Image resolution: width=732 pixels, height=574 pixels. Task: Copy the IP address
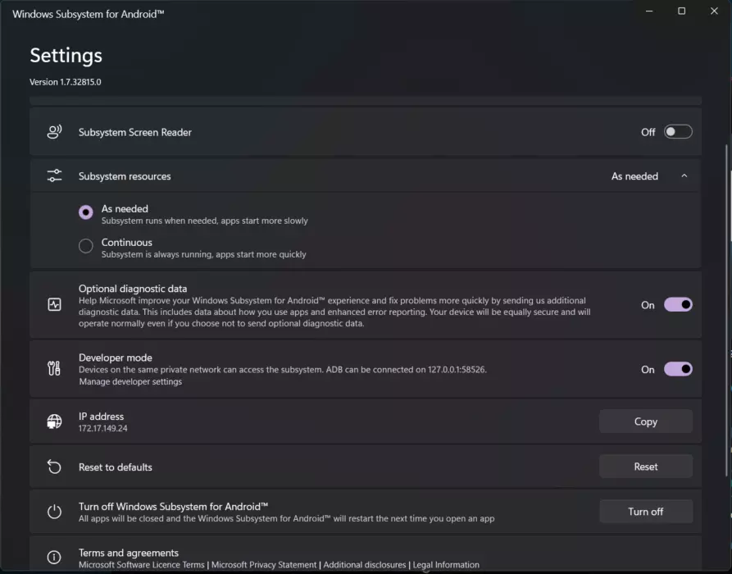pyautogui.click(x=645, y=421)
